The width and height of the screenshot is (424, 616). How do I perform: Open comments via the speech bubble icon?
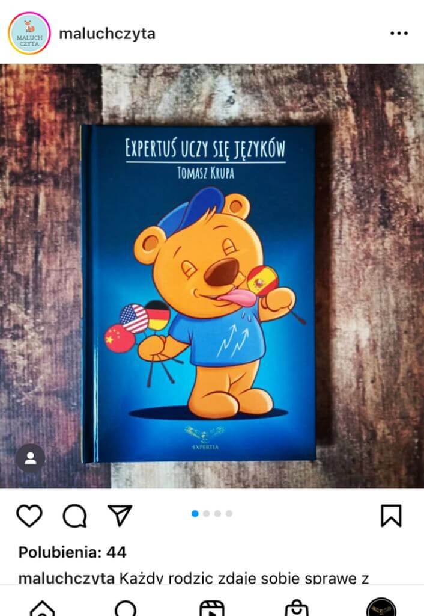[x=74, y=516]
